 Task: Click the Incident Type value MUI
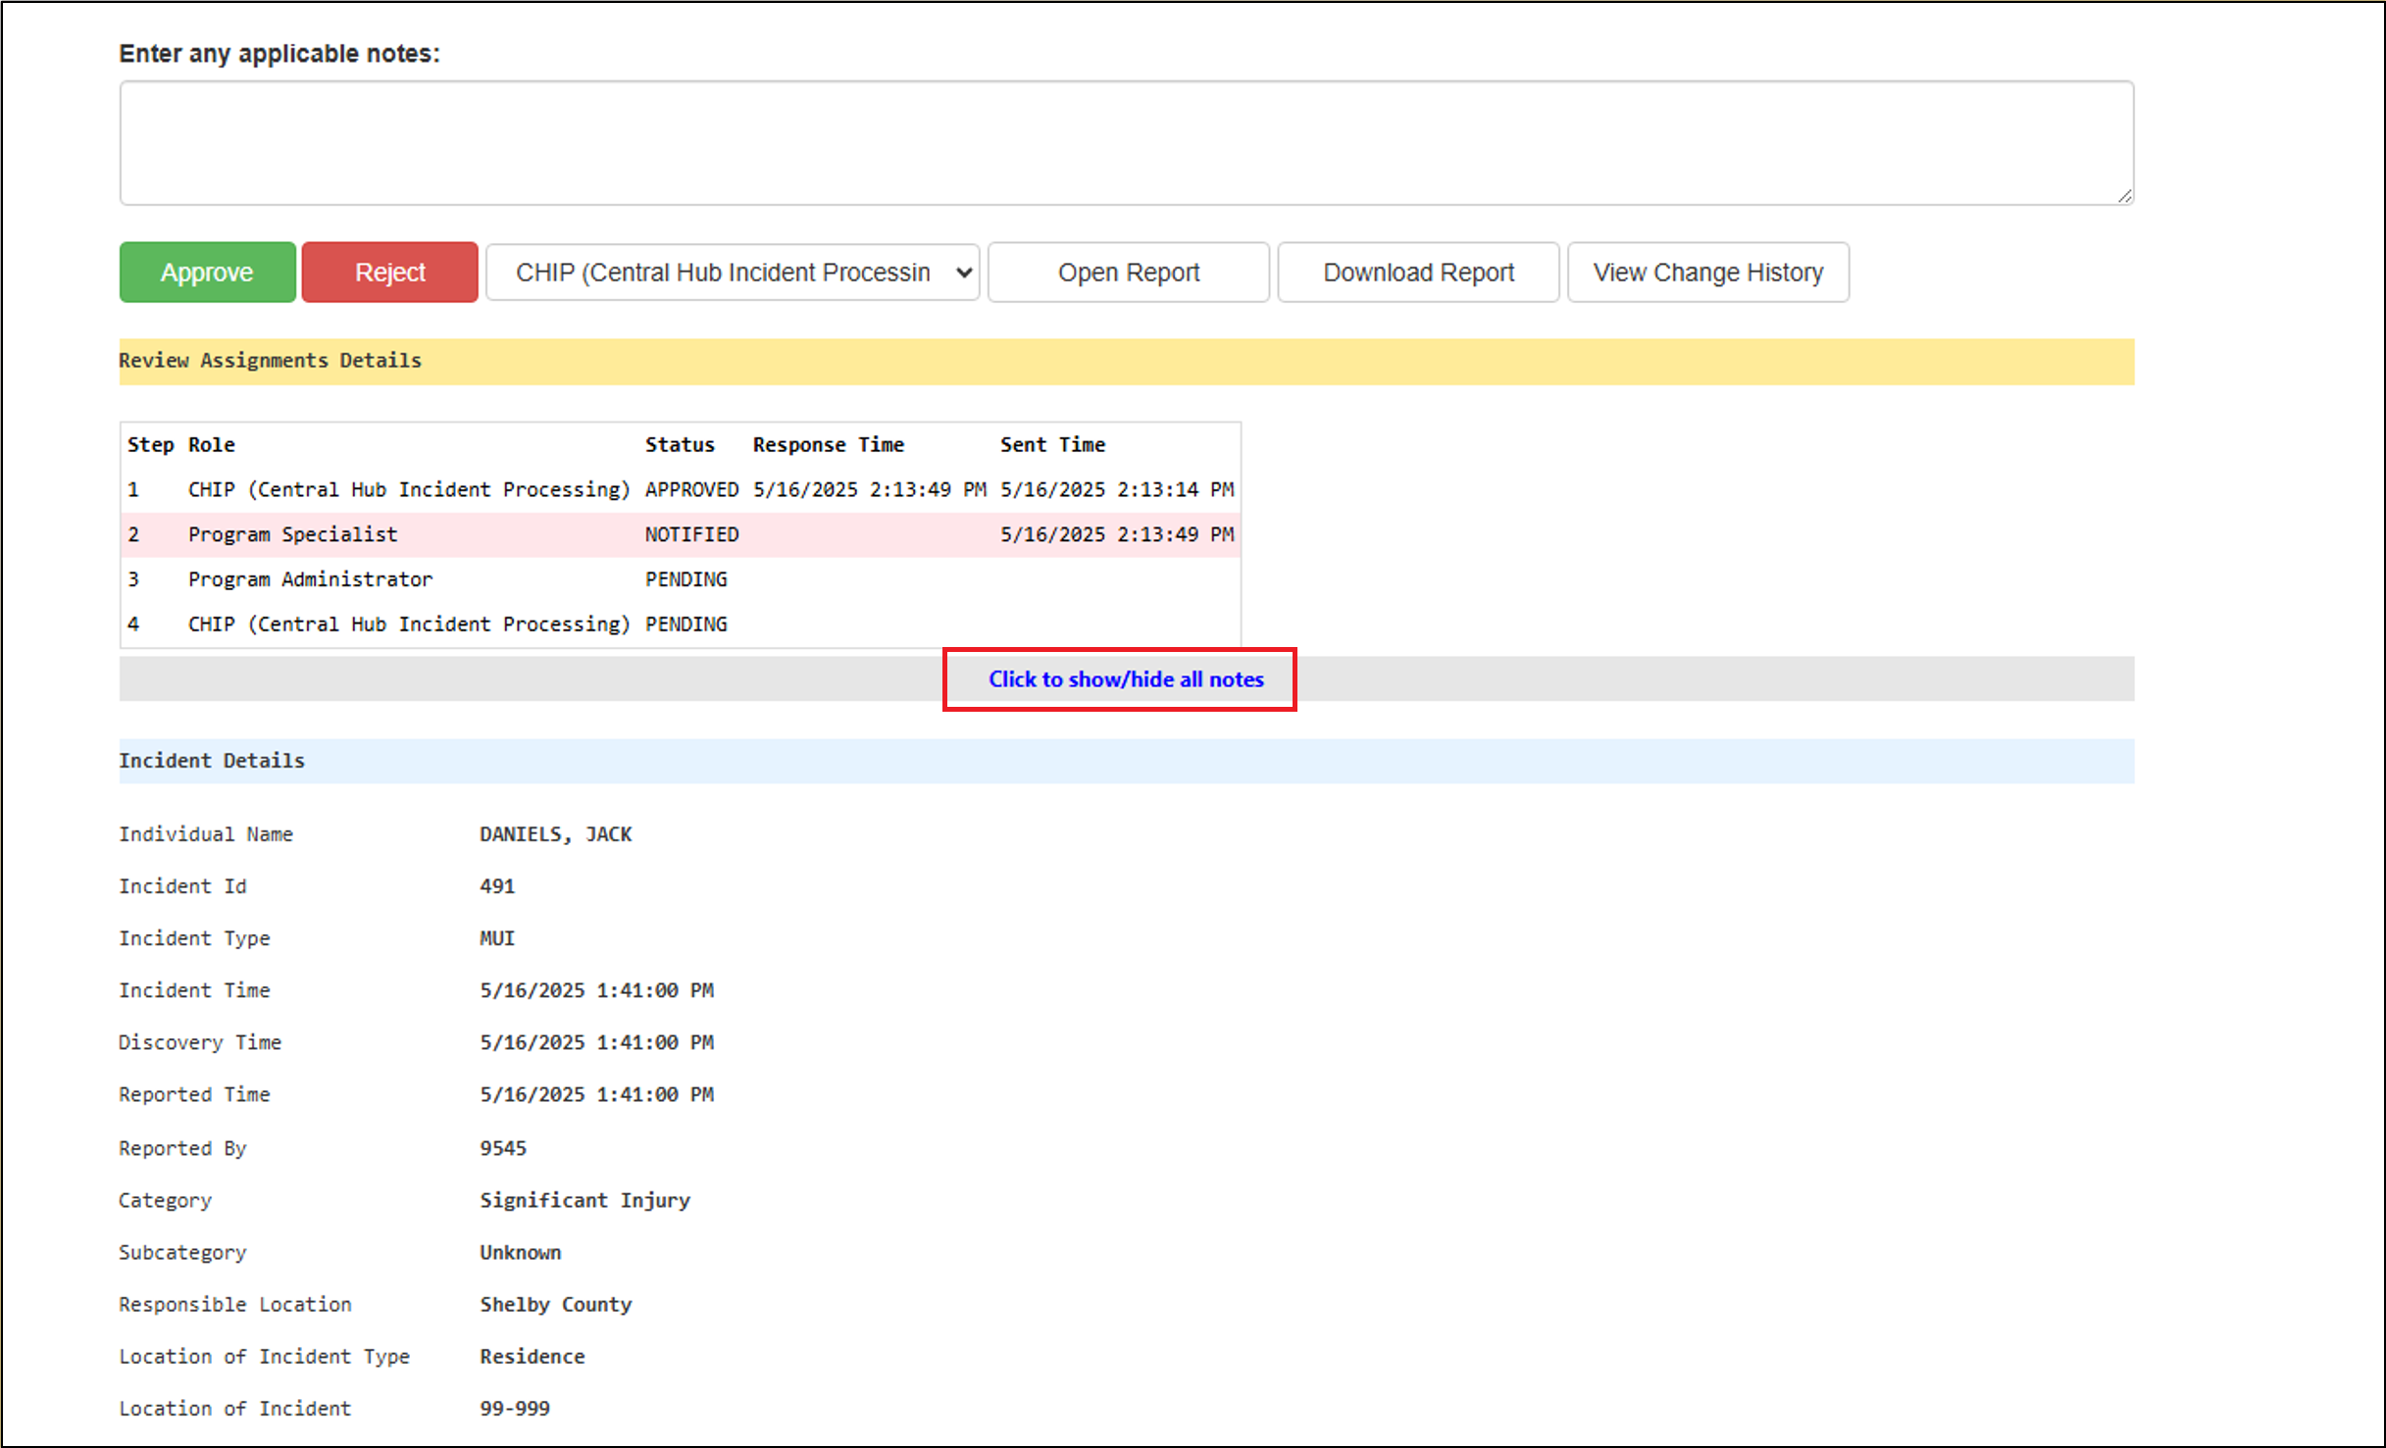[x=497, y=938]
